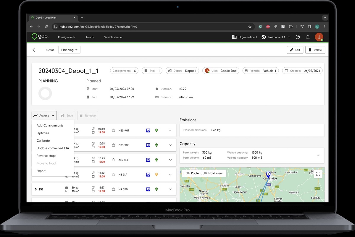Choose Add Consignments from Actions menu
Screen dimensions: 355x237
50,126
